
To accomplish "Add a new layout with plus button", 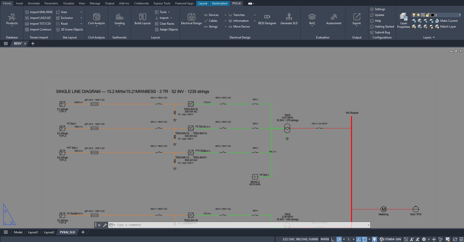I will pyautogui.click(x=83, y=232).
